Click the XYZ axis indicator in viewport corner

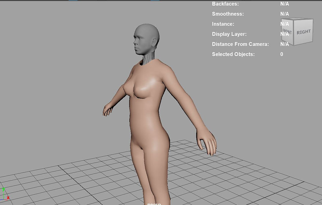point(5,194)
